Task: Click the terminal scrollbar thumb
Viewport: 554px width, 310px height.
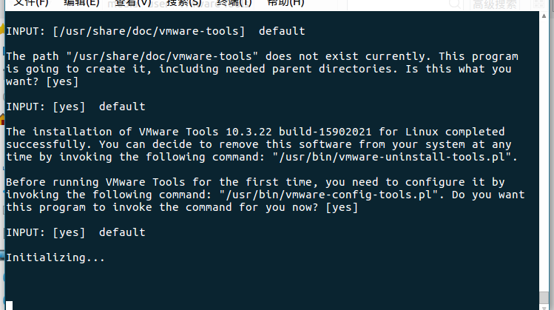Action: click(x=544, y=297)
